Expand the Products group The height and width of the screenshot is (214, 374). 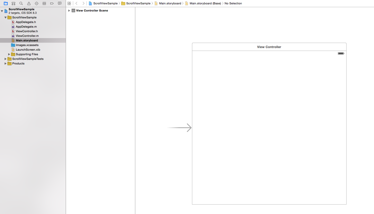tap(5, 63)
